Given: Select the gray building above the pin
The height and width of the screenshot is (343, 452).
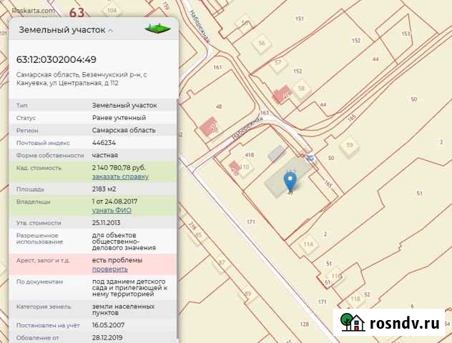Looking at the screenshot, I should click(275, 153).
